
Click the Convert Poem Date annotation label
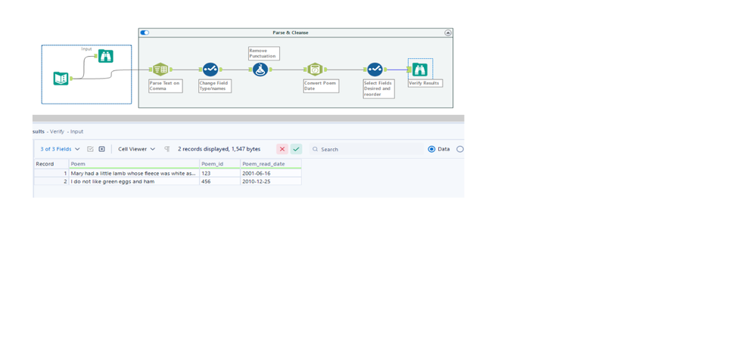coord(321,85)
